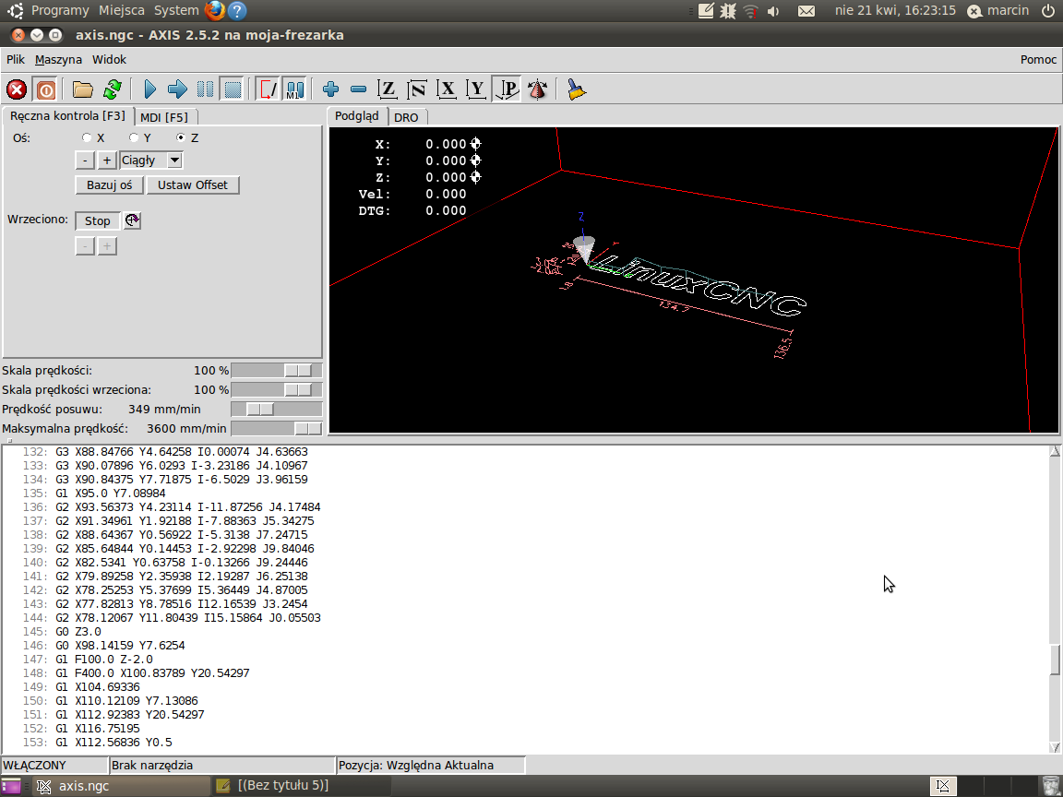
Task: Open volume control in tray
Action: [773, 11]
